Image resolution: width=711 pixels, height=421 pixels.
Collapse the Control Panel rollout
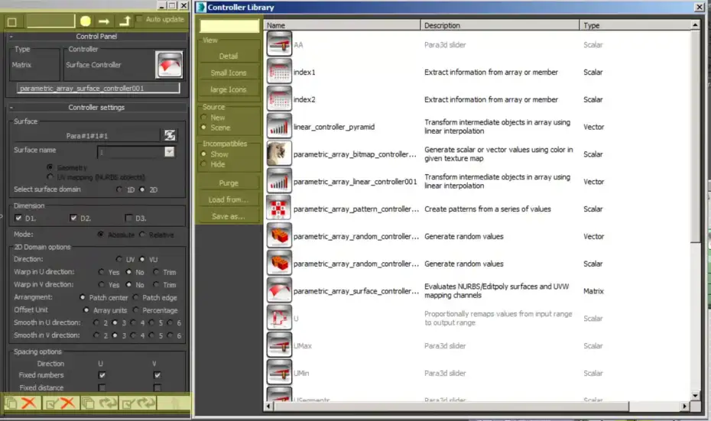tap(11, 36)
